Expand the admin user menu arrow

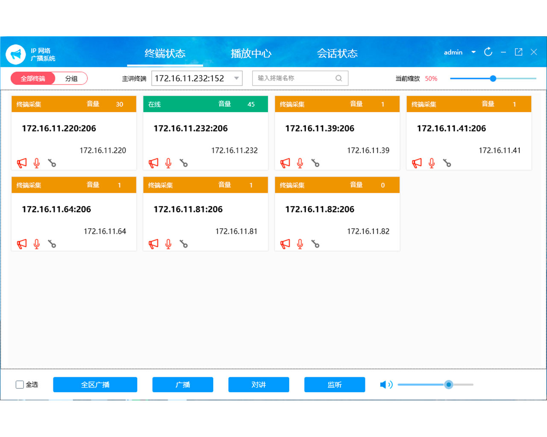[473, 52]
